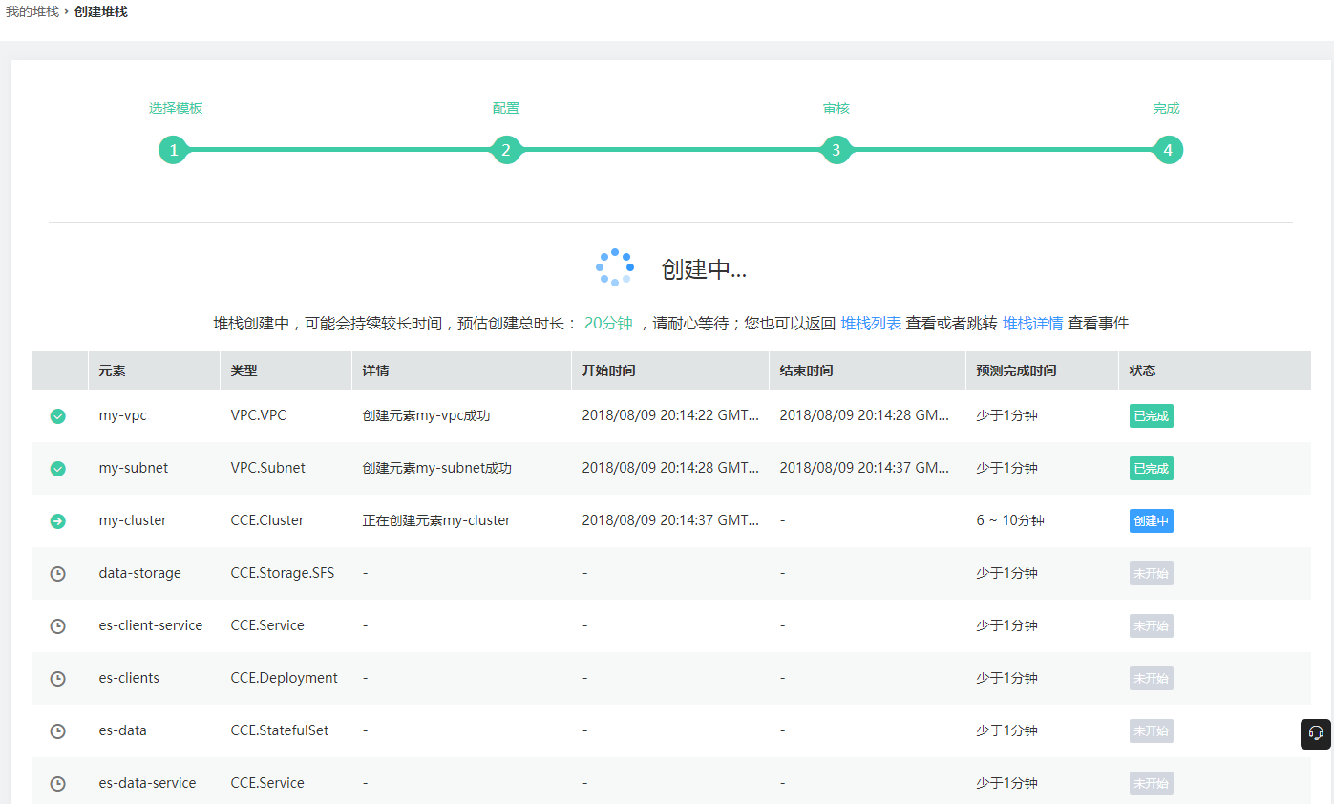Select the es-clients element name

[x=129, y=679]
